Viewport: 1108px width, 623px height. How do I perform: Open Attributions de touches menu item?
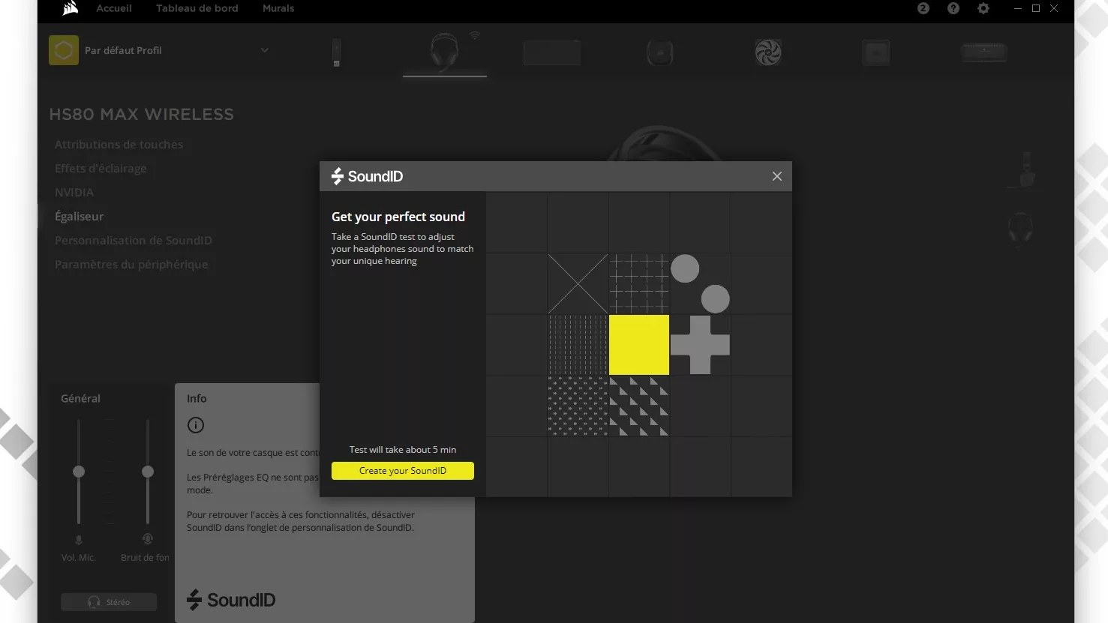click(119, 145)
